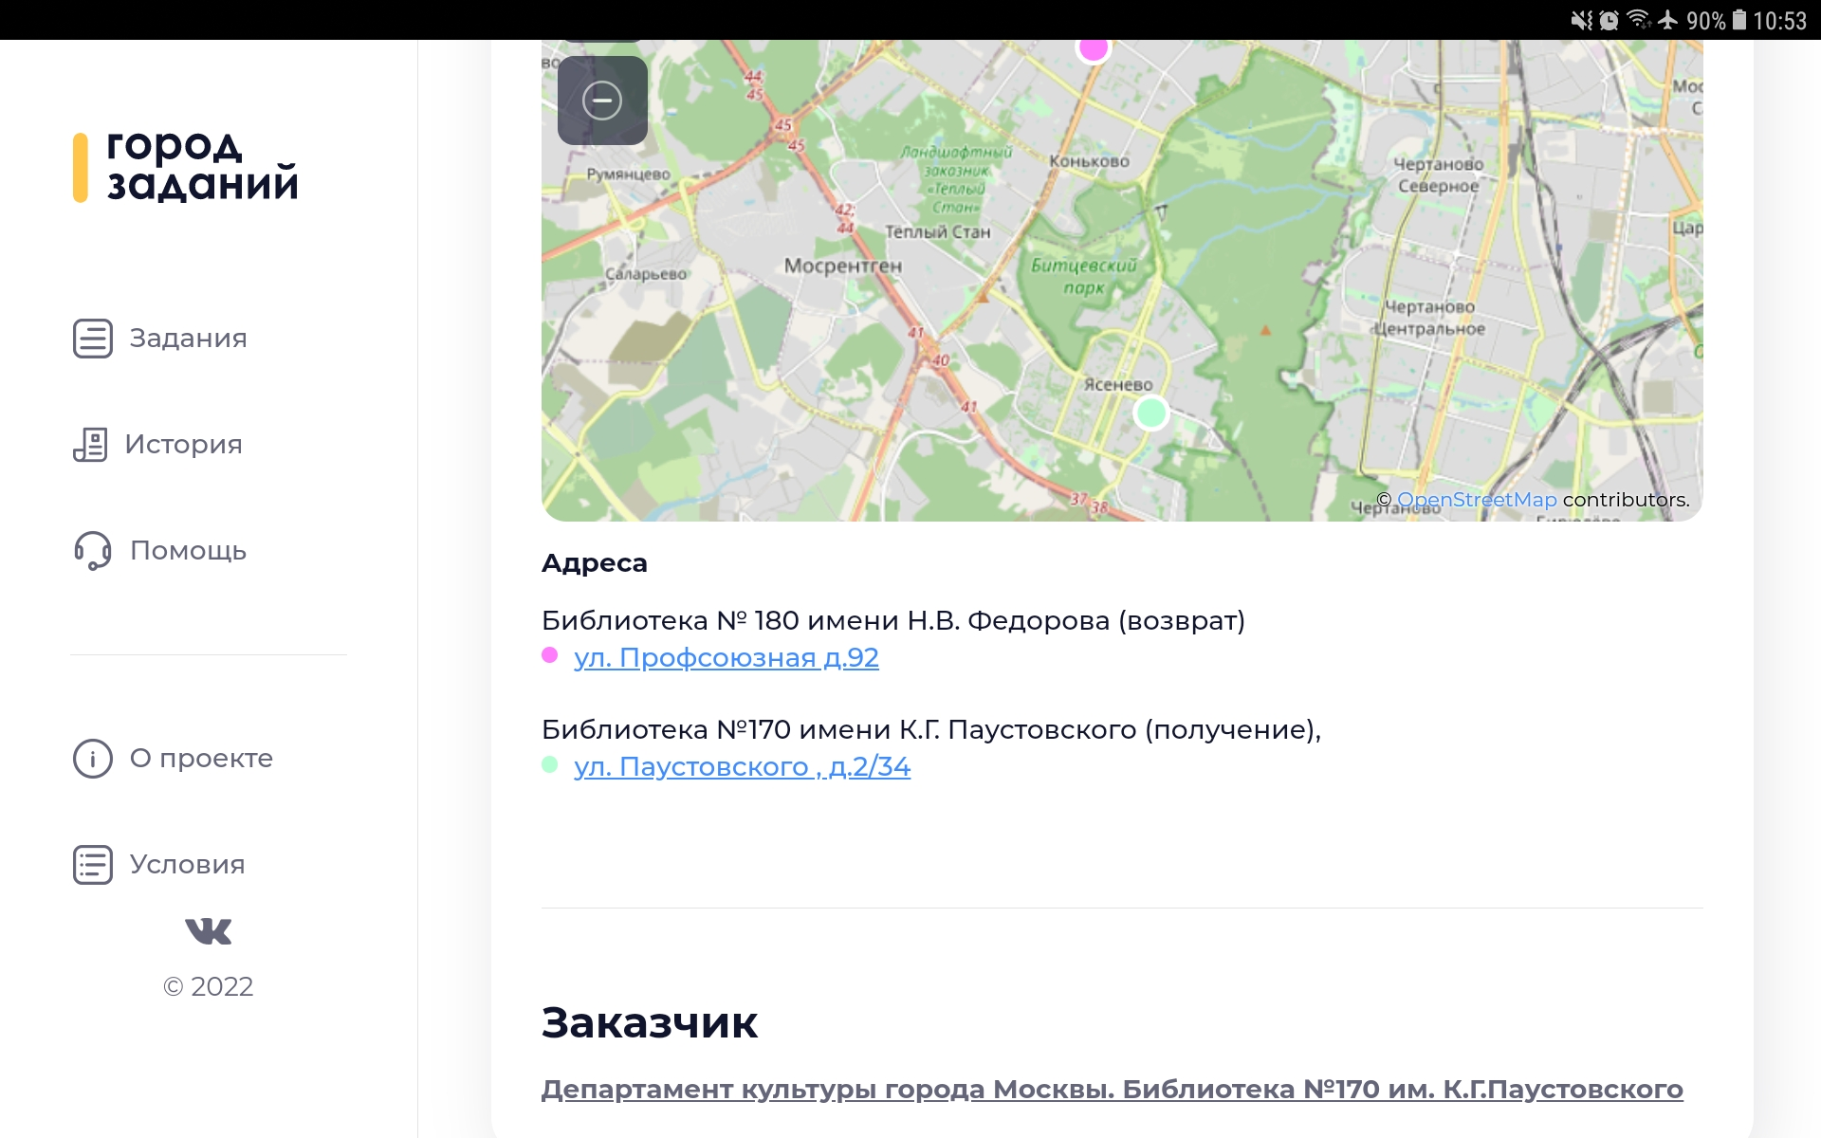
Task: Tap the Wi-Fi icon in status bar
Action: tap(1638, 20)
